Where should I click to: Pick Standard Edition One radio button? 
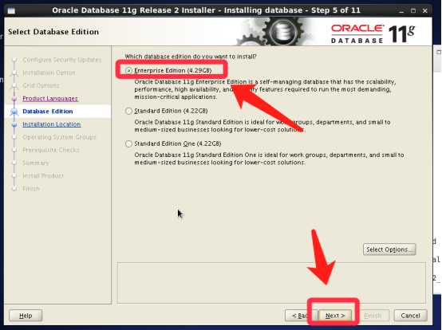pos(128,144)
